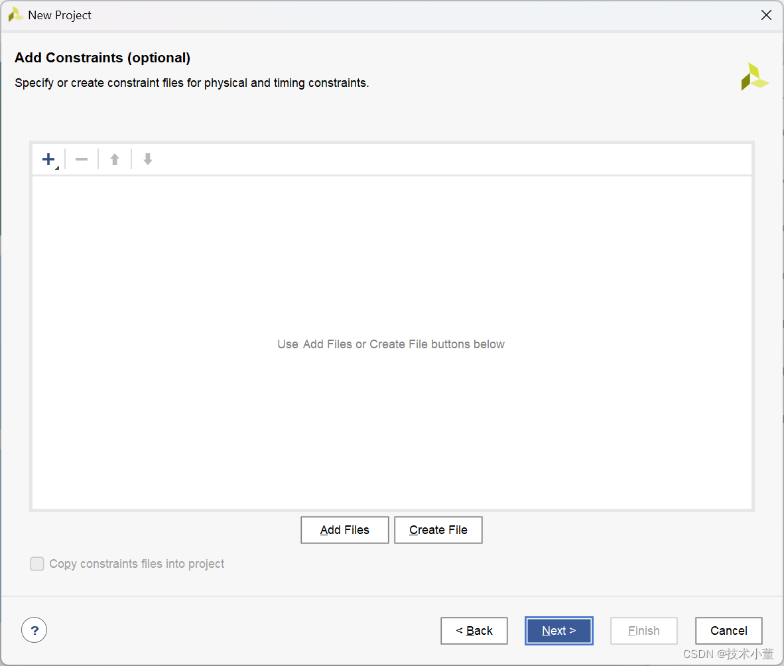
Task: Click the Create File button
Action: tap(438, 530)
